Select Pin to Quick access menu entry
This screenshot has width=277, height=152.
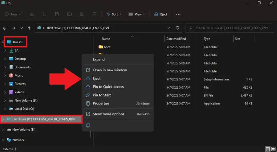[108, 86]
